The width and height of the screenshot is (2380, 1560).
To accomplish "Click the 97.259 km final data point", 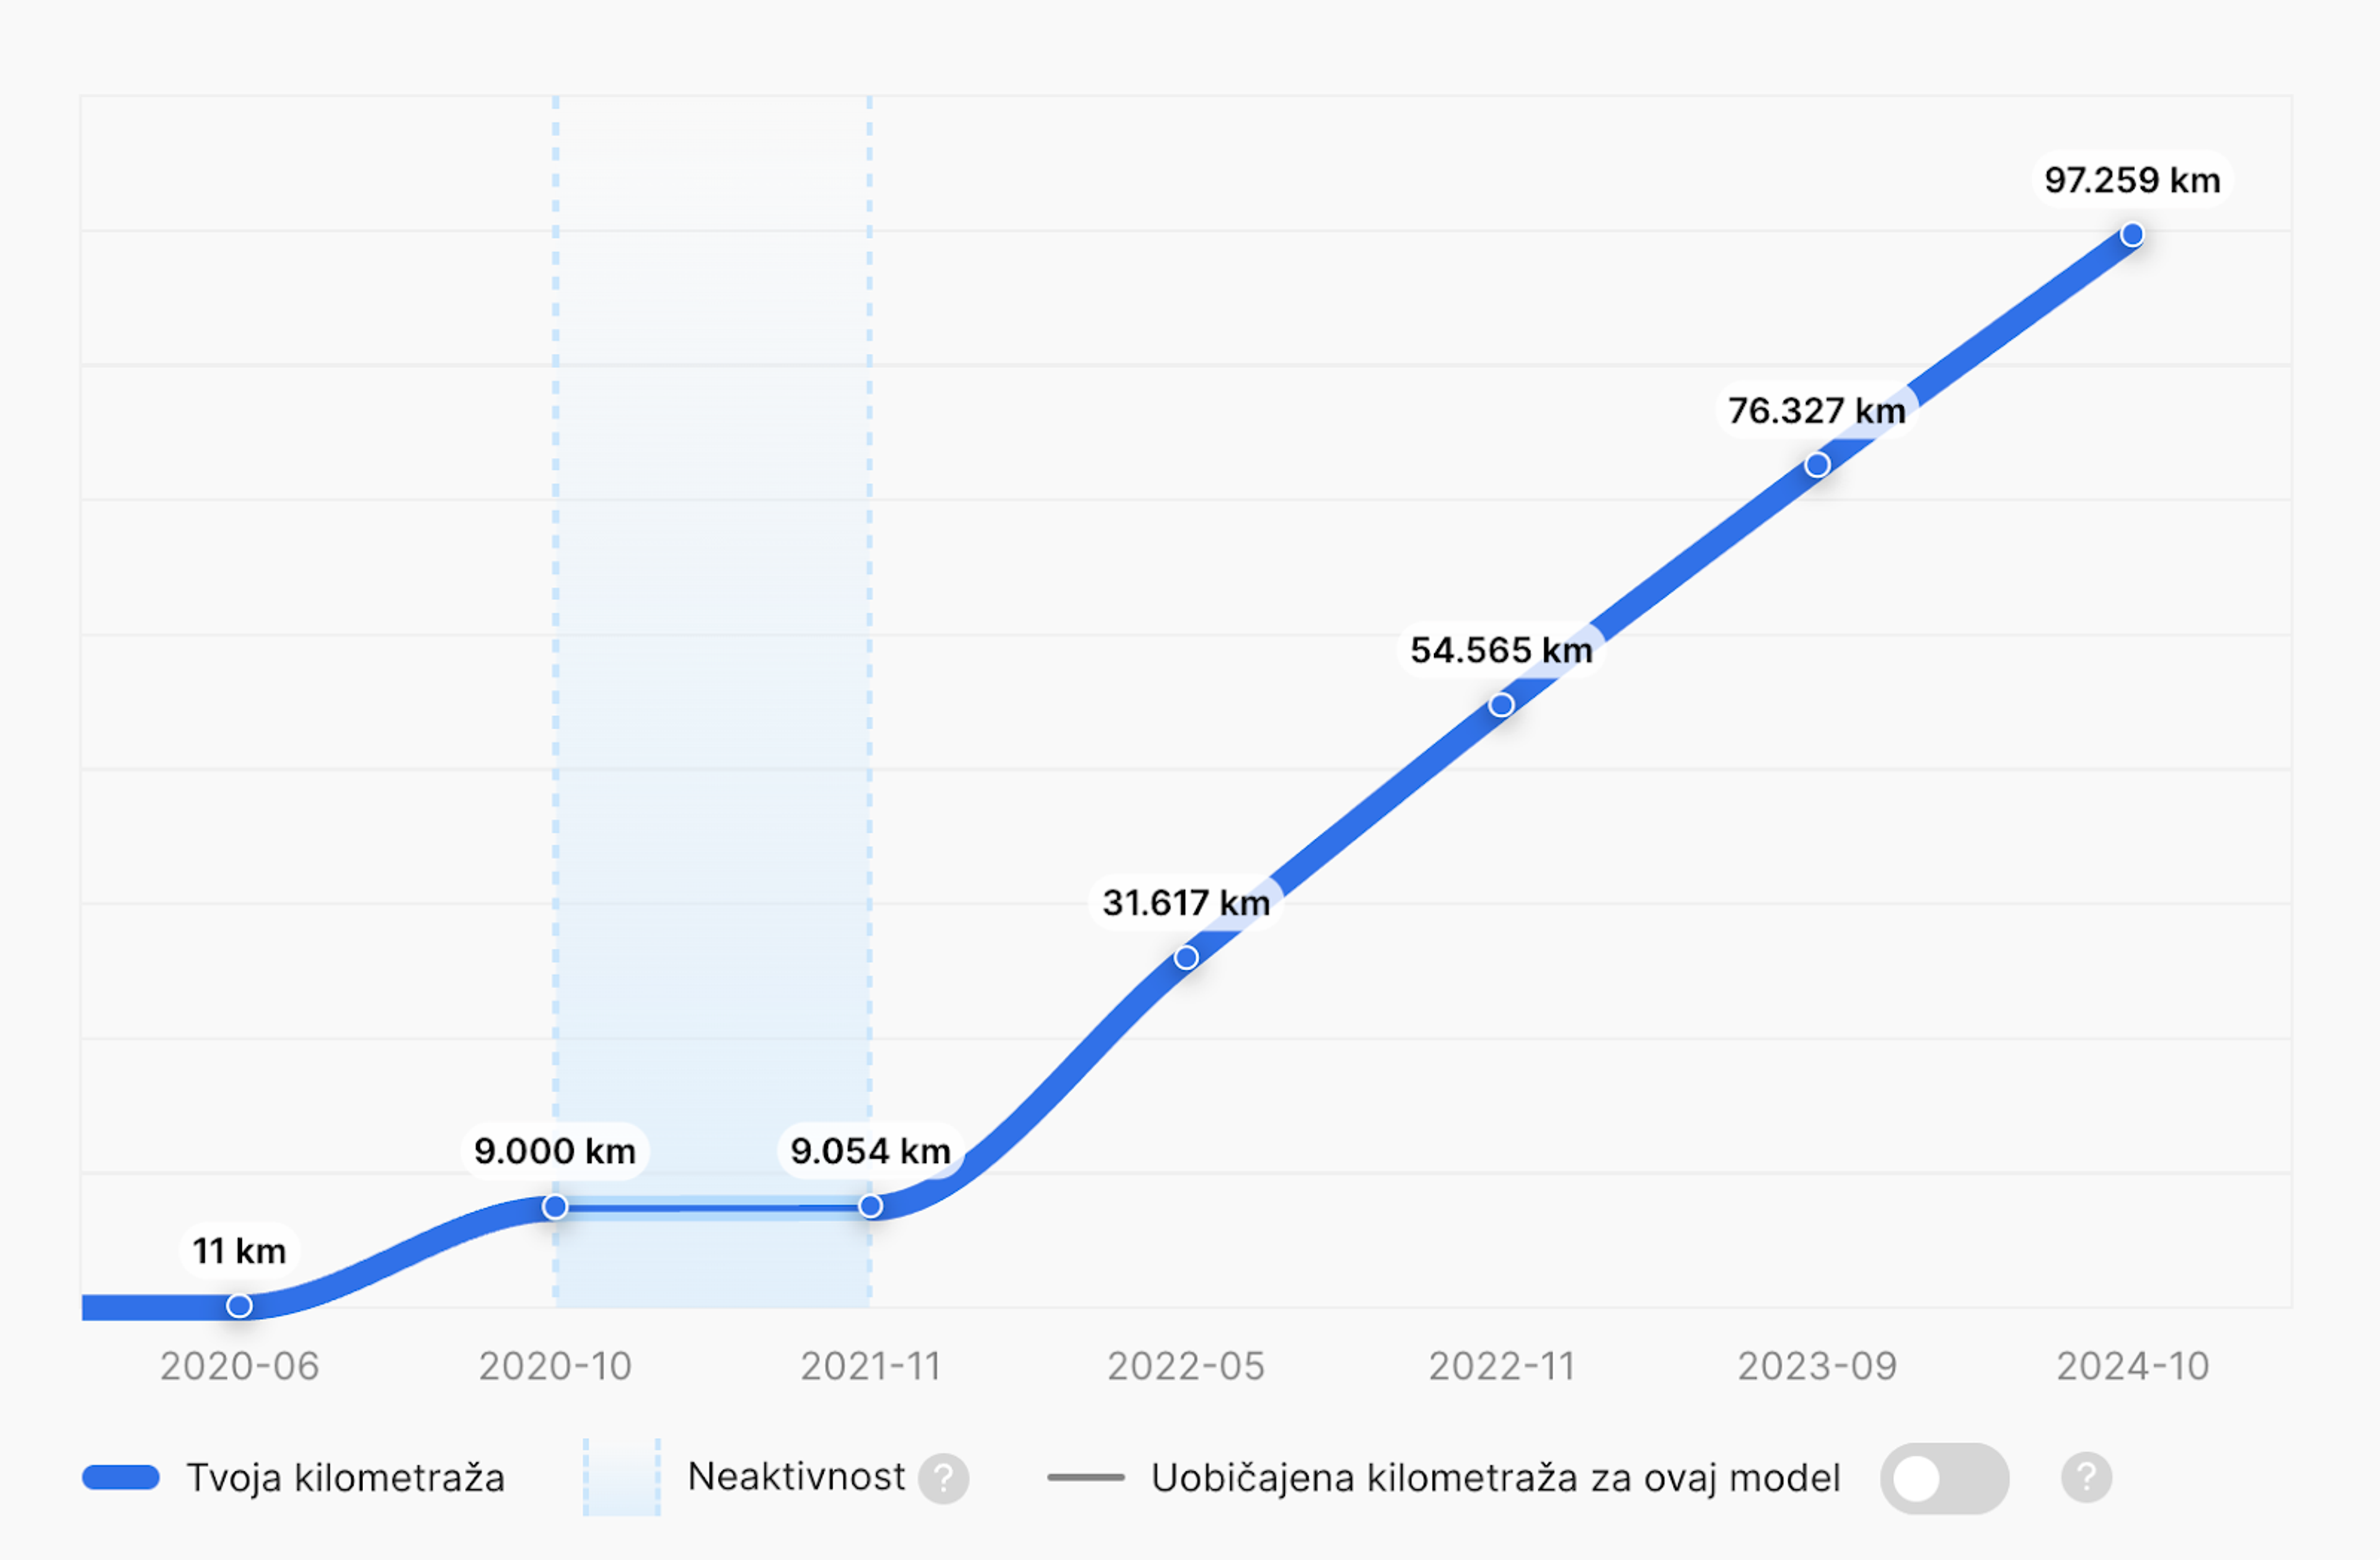I will (2132, 235).
